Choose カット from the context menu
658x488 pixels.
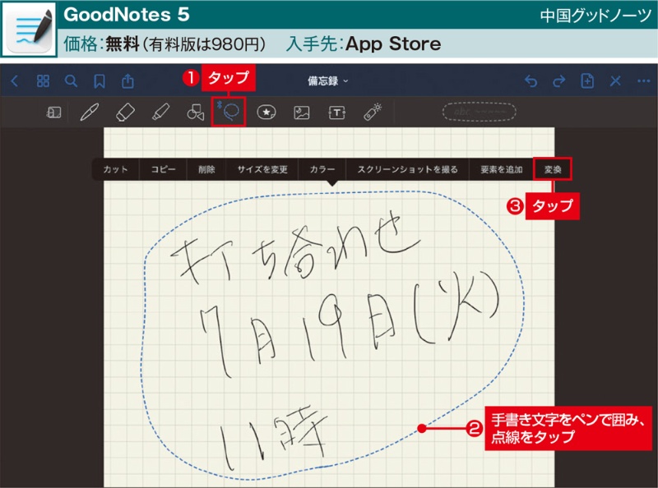[115, 169]
